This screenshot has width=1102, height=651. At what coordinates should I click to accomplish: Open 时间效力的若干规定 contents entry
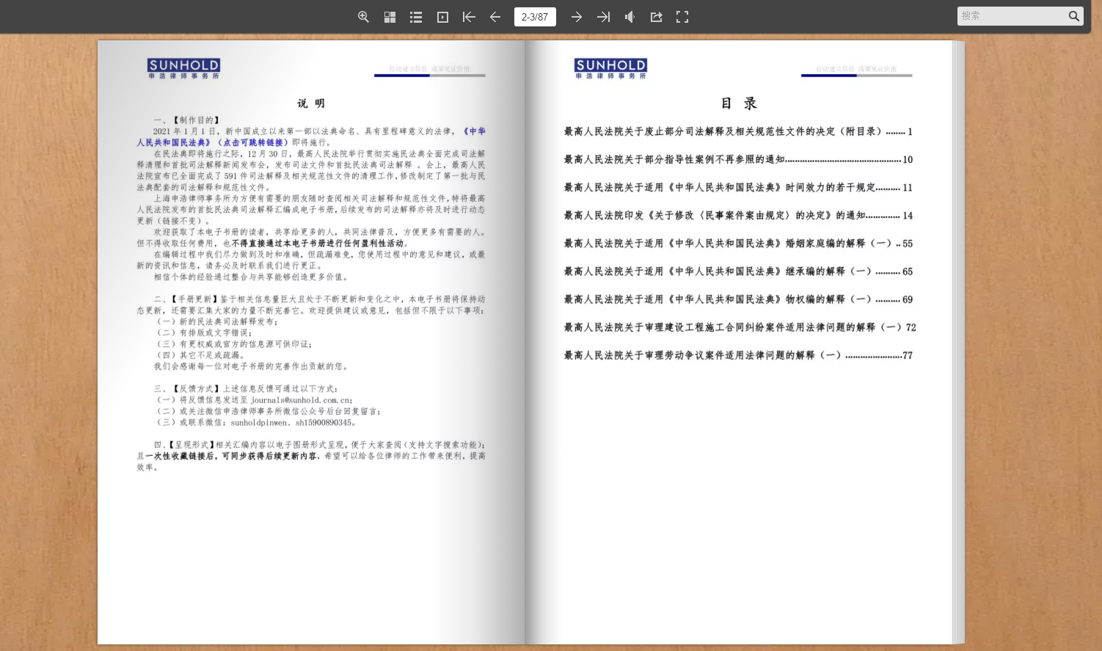[737, 188]
